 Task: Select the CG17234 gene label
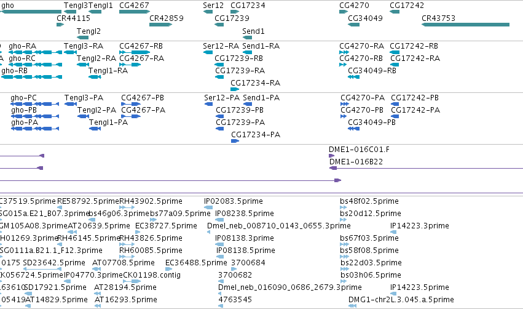pyautogui.click(x=248, y=6)
